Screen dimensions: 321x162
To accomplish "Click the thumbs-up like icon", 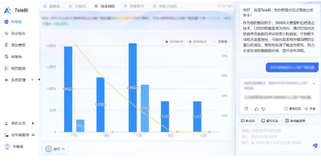I will pos(256,109).
